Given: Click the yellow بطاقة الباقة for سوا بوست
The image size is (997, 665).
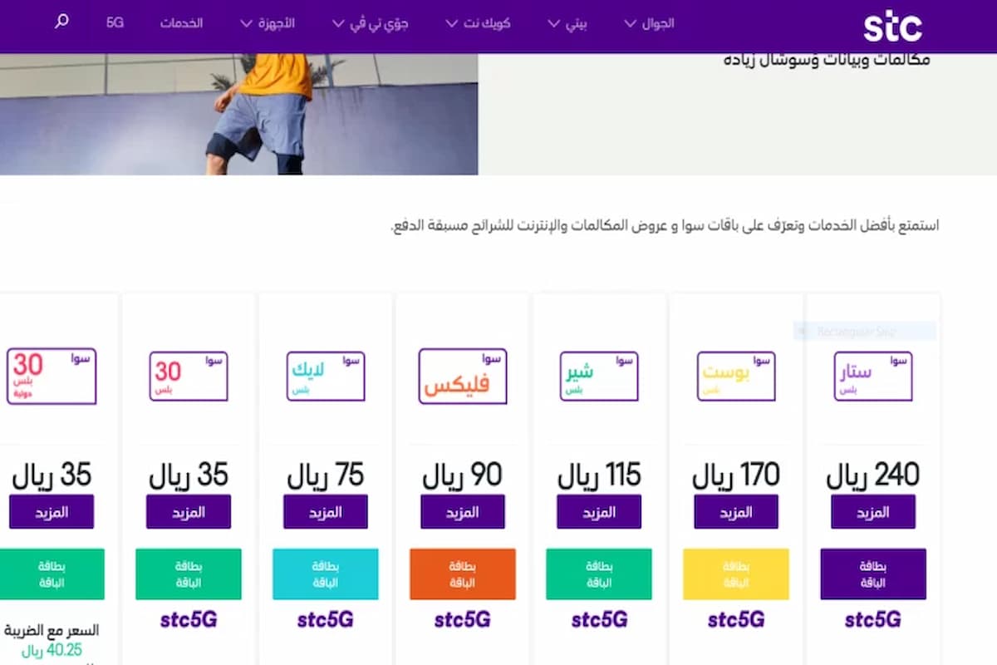Looking at the screenshot, I should coord(735,574).
